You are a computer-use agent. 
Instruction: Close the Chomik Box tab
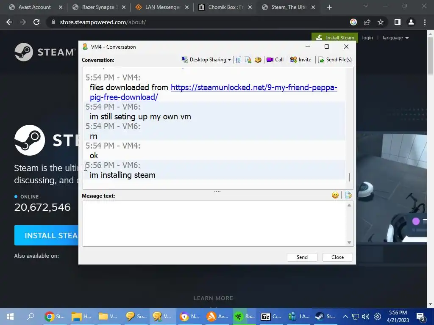click(x=250, y=8)
